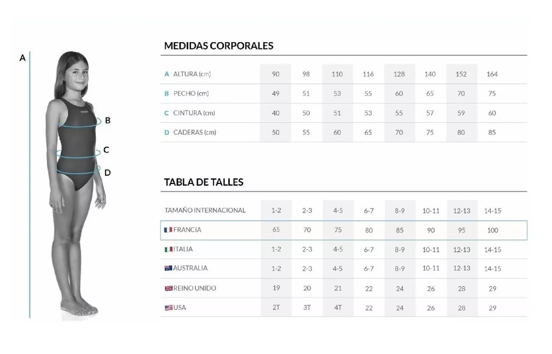The height and width of the screenshot is (354, 552).
Task: Click the MEDIDAS CORPORALES heading
Action: click(219, 46)
